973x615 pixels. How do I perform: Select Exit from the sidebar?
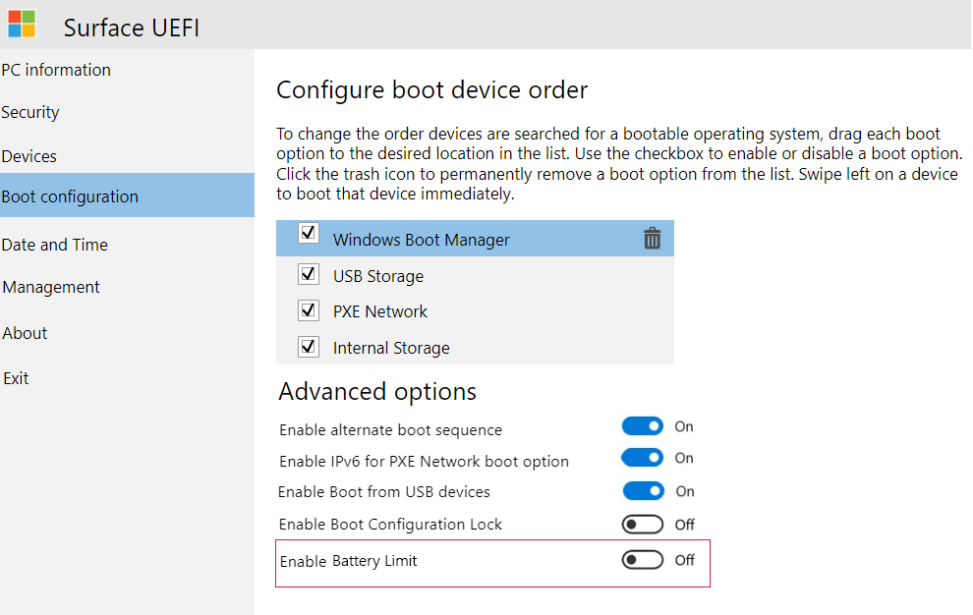tap(16, 377)
